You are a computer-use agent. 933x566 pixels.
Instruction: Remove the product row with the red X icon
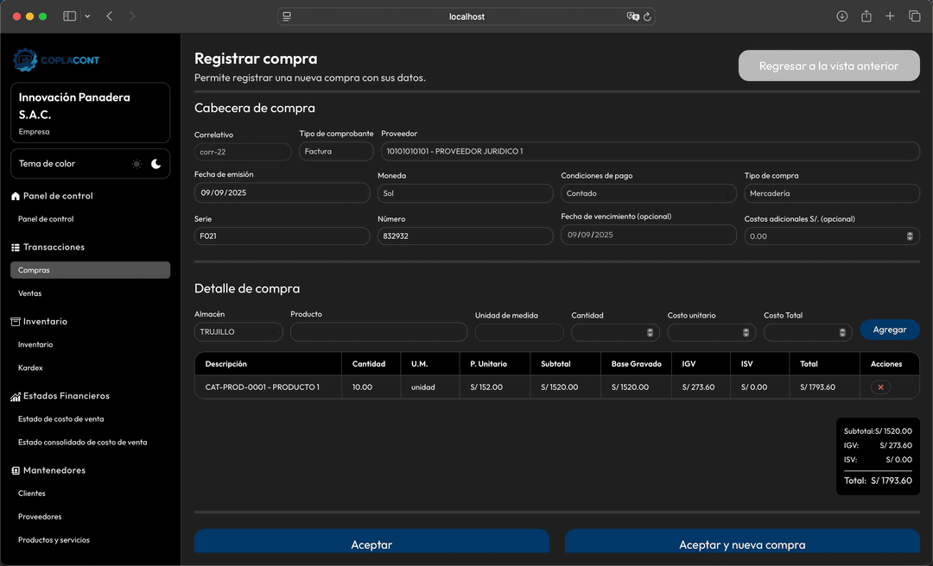pyautogui.click(x=879, y=387)
